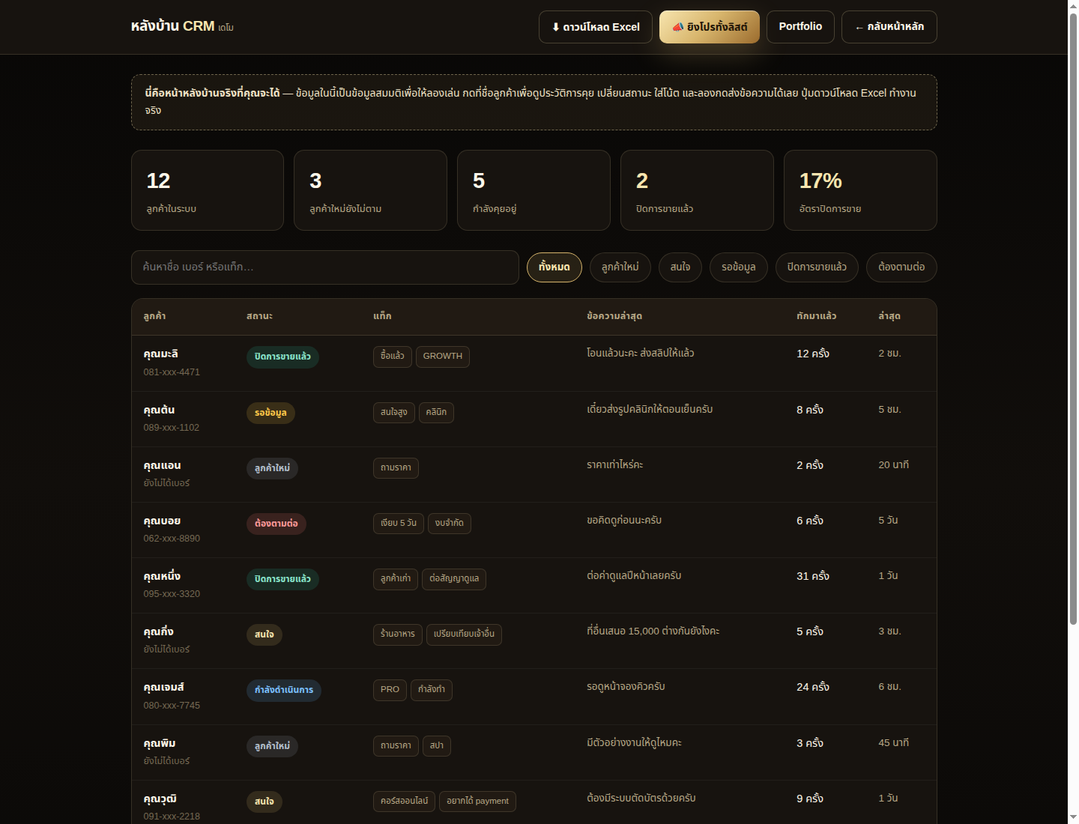The height and width of the screenshot is (824, 1079).
Task: Select the ปิดการขายแล้ว filter chip
Action: click(817, 267)
